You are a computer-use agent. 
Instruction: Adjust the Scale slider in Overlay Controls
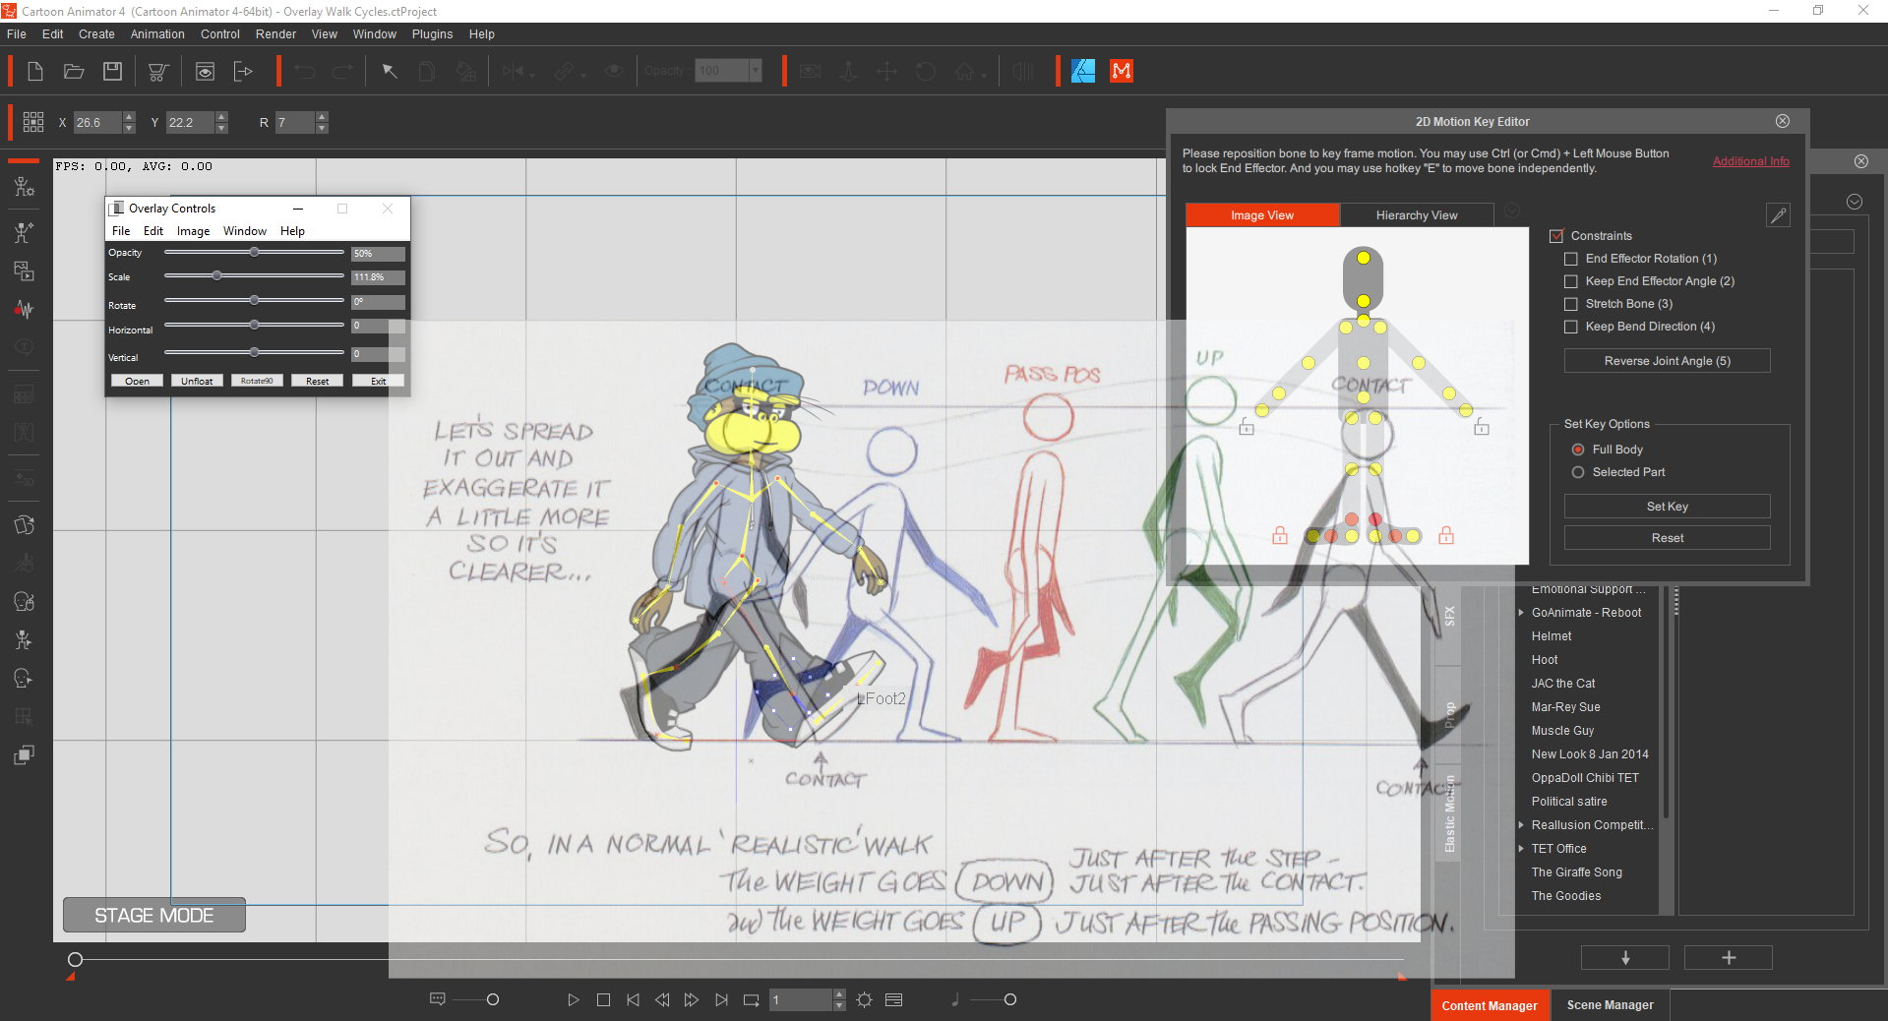(x=217, y=276)
